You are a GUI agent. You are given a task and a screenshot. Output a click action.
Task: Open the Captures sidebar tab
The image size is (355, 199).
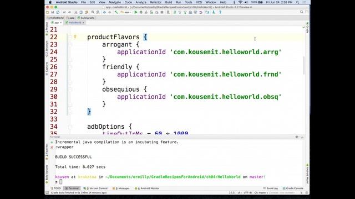(47, 69)
